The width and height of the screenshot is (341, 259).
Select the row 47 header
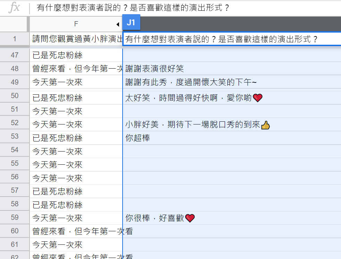[15, 55]
